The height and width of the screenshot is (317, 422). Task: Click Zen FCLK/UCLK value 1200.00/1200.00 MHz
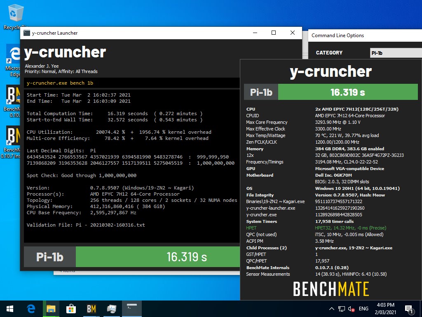pos(336,142)
